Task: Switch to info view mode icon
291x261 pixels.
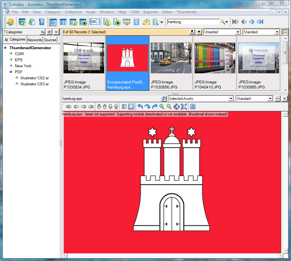Action: click(x=73, y=22)
